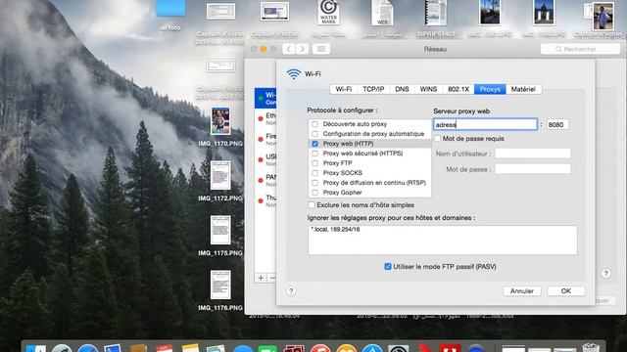Screen dimensions: 627x352
Task: Click the Wi-Fi signal icon in sheet
Action: click(294, 74)
